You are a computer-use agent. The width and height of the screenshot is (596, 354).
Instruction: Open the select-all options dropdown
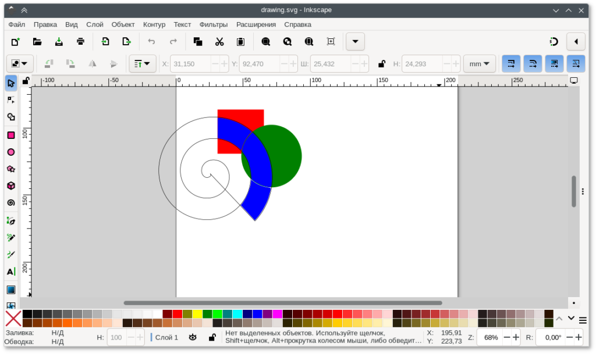pyautogui.click(x=20, y=64)
